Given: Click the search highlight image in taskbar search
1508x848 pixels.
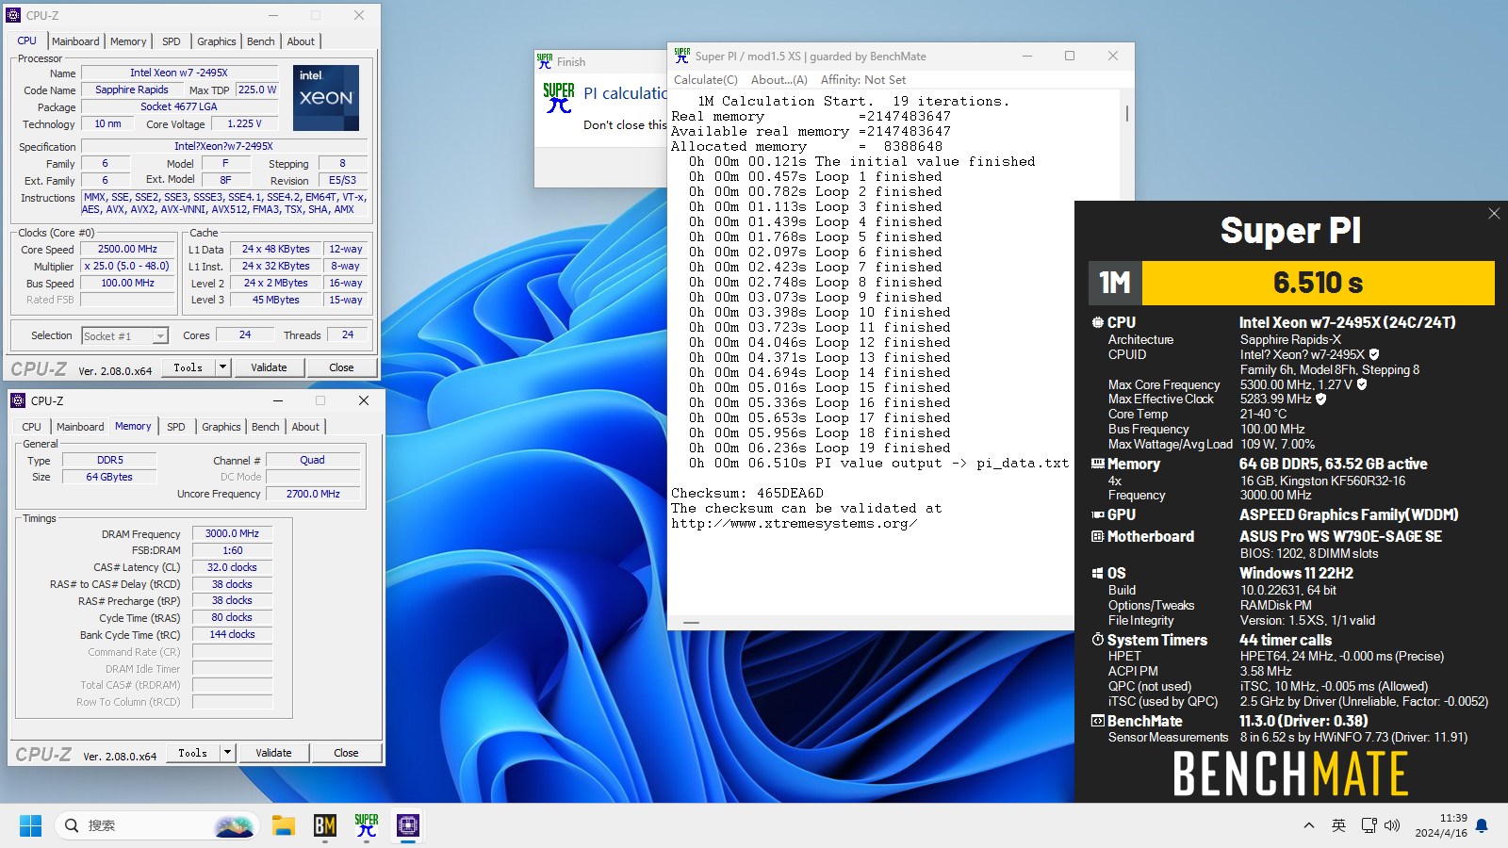Looking at the screenshot, I should [234, 826].
